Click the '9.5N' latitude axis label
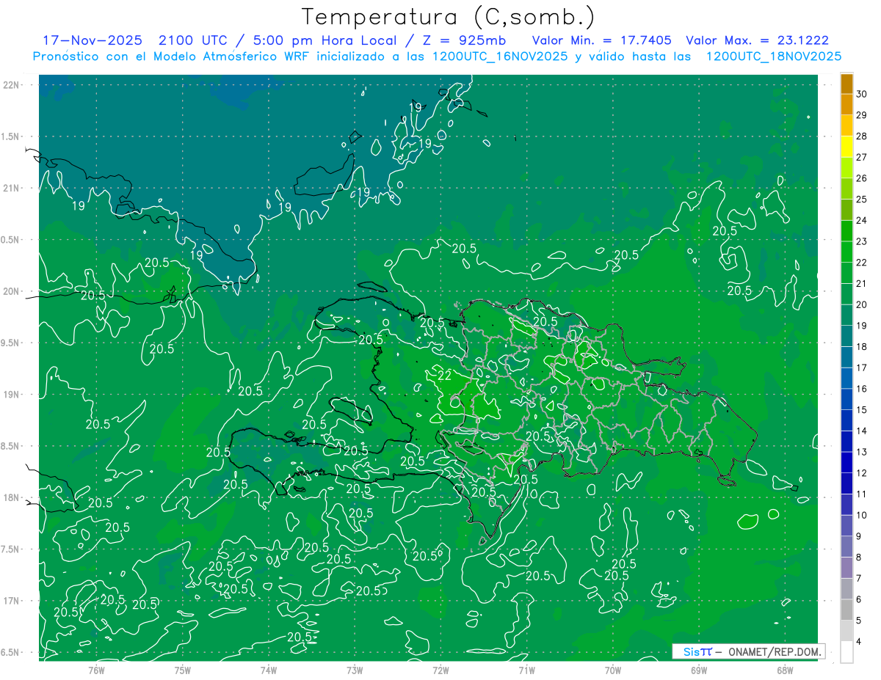 click(11, 343)
